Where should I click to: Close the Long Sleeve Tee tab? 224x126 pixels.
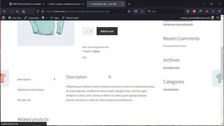122,4
